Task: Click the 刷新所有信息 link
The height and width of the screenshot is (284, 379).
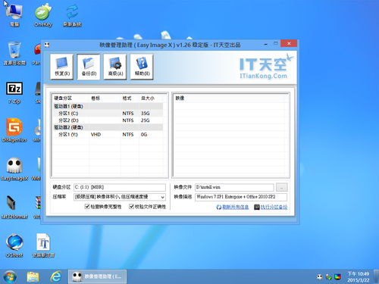Action: click(236, 208)
